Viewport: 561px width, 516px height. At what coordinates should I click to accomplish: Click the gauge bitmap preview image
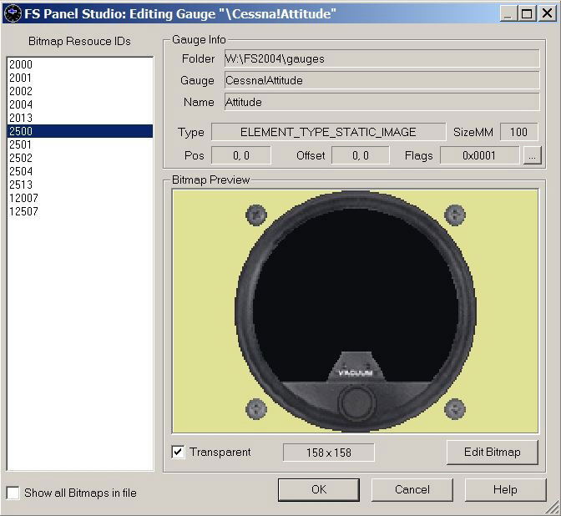(356, 311)
